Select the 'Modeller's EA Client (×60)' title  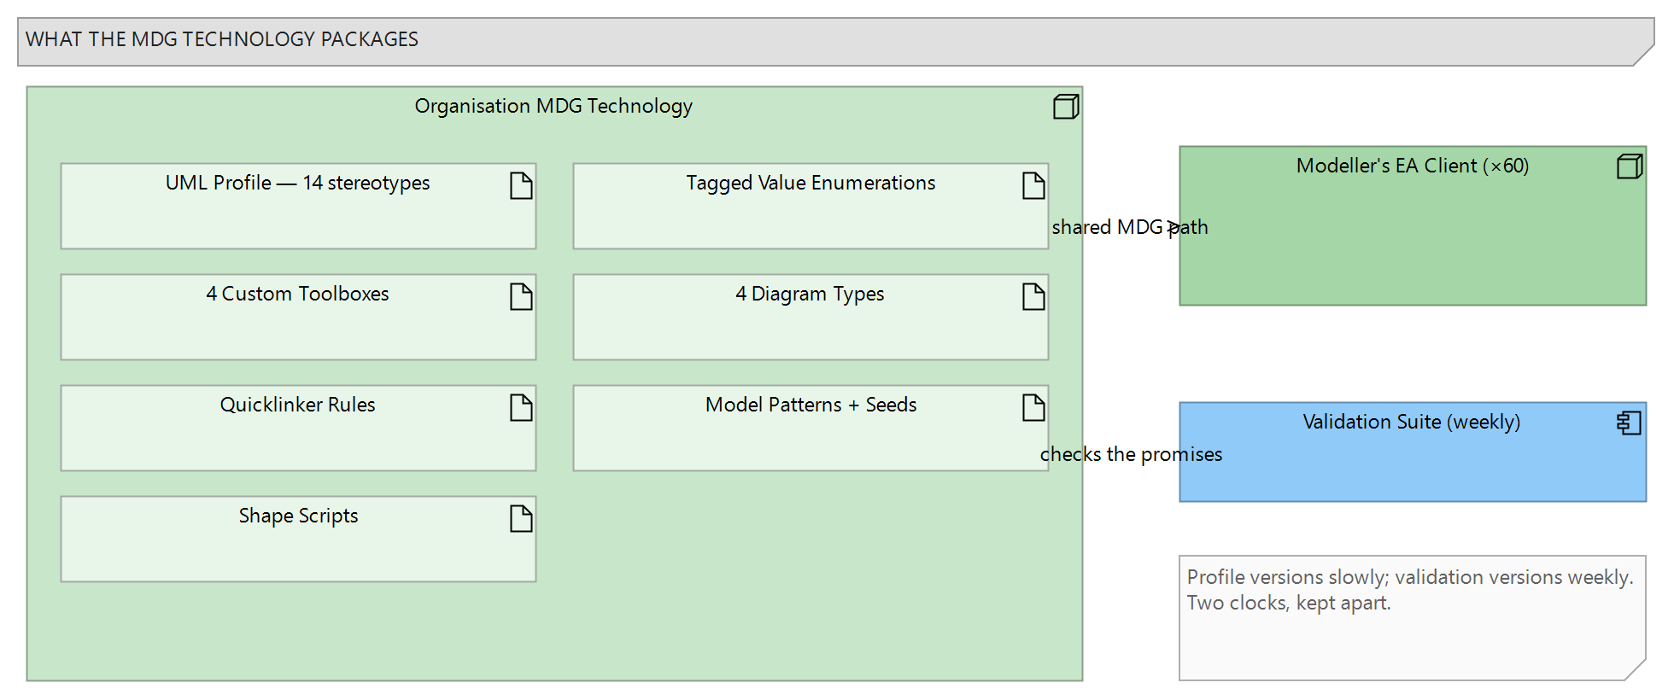point(1413,166)
